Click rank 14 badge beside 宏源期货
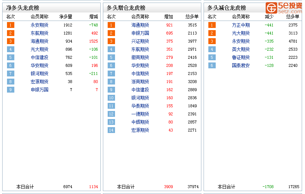 [111, 130]
